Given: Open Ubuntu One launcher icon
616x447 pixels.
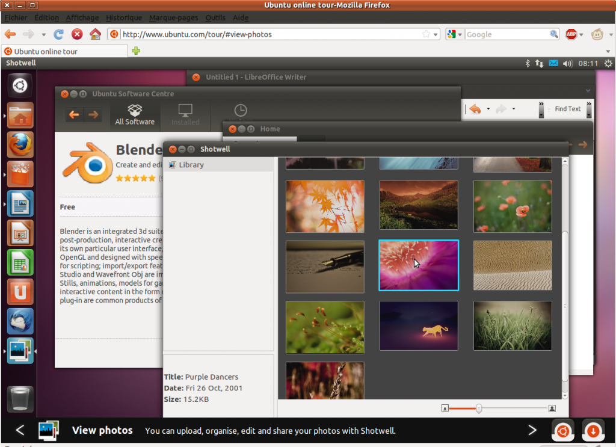Looking at the screenshot, I should [20, 292].
